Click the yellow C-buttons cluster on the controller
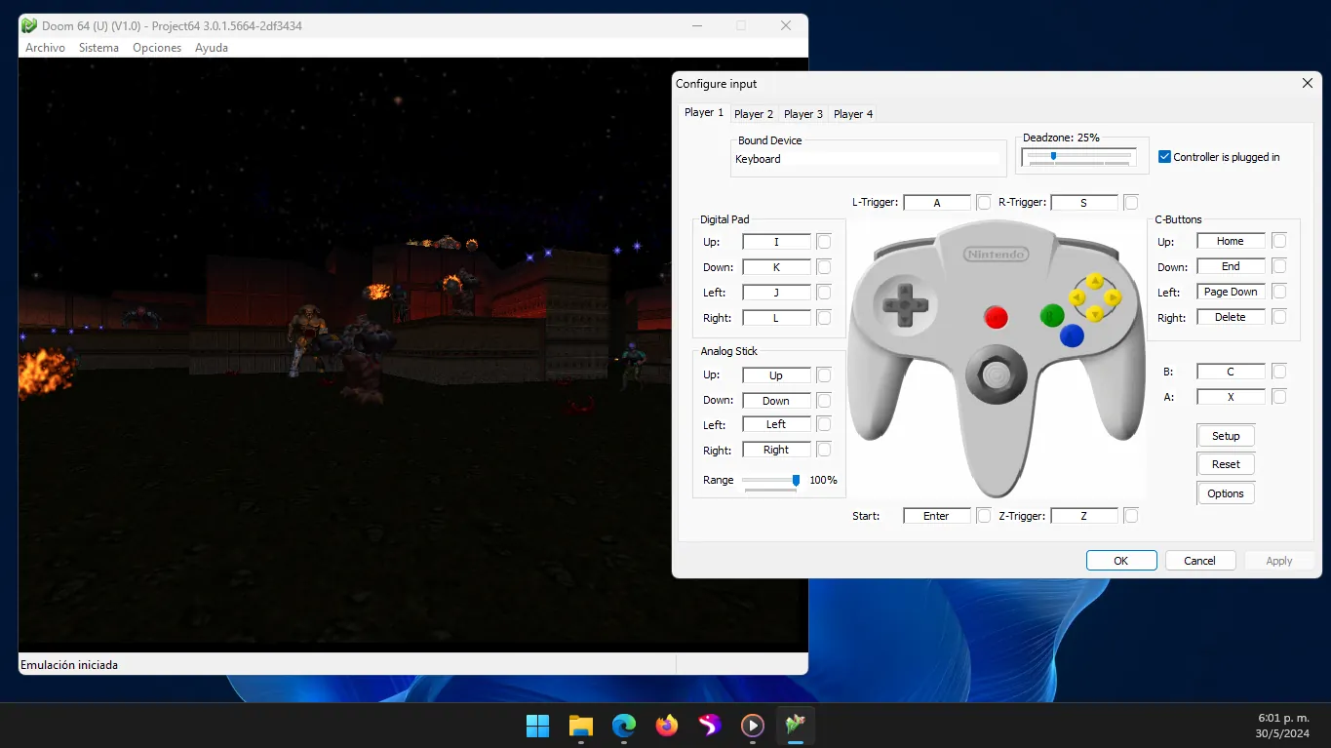The width and height of the screenshot is (1331, 748). click(x=1095, y=297)
